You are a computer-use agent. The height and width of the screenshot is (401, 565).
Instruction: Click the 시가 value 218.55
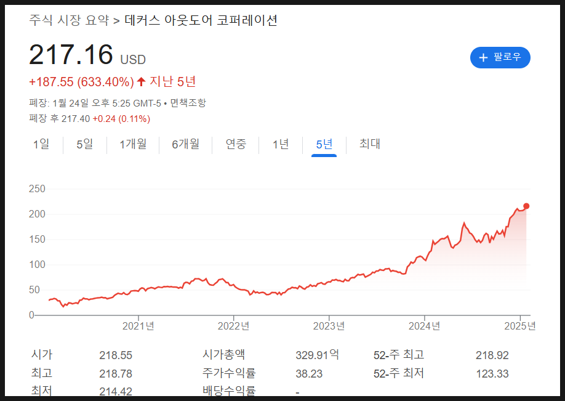(116, 355)
